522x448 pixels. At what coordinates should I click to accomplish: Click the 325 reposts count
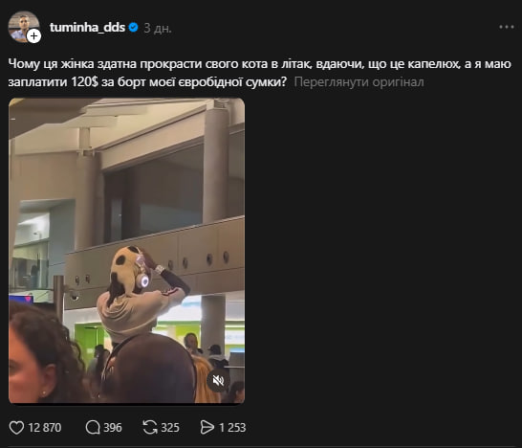coord(170,428)
